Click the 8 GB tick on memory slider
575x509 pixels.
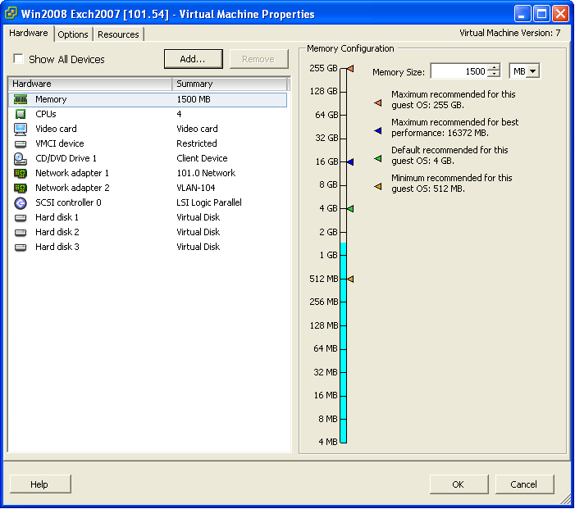343,185
